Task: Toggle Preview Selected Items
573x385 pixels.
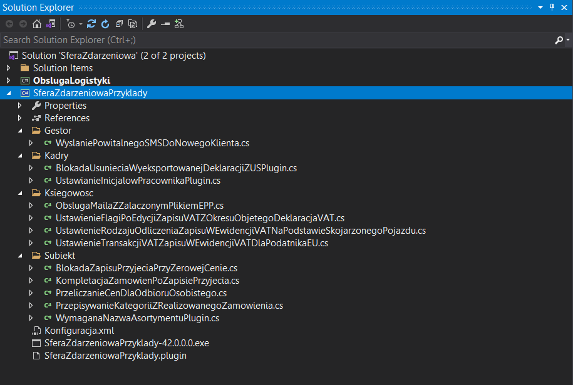Action: click(x=165, y=24)
